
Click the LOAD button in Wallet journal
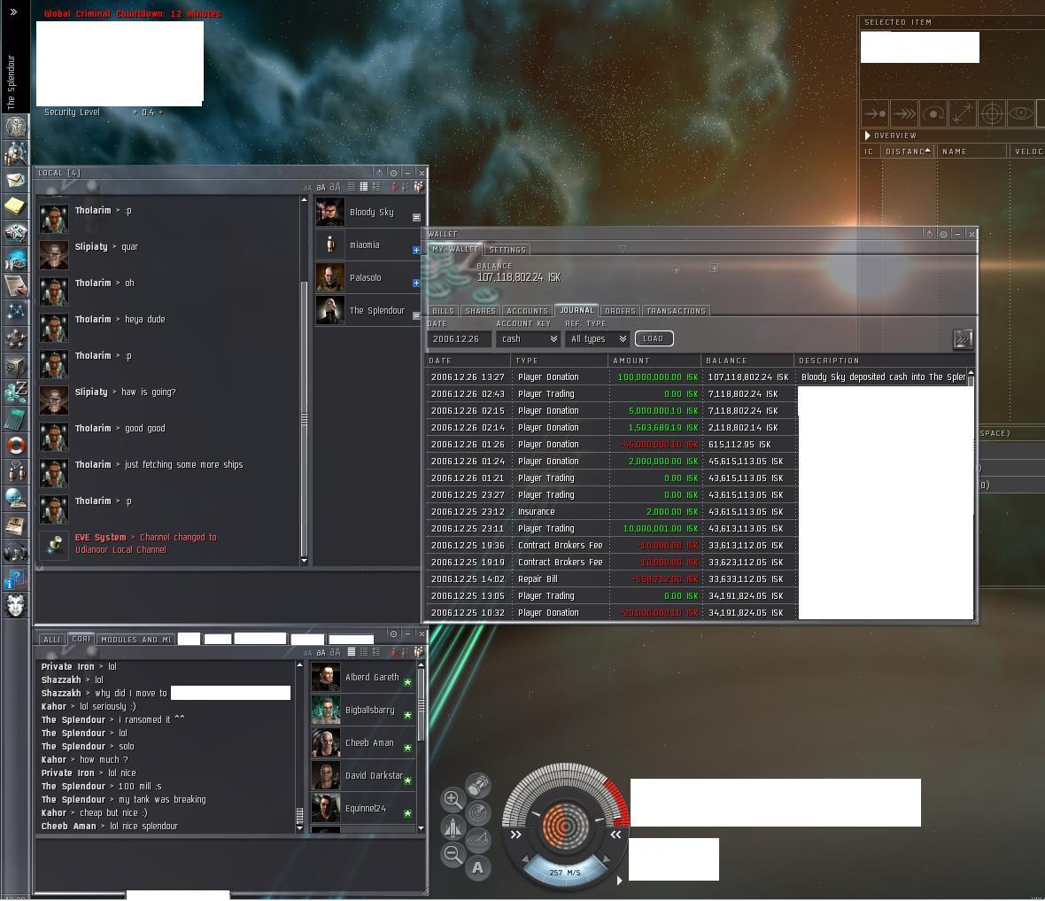[654, 338]
